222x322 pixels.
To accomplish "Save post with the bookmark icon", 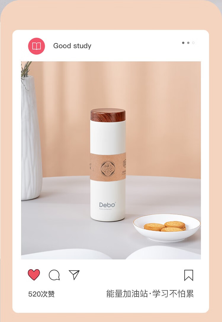I will coord(189,275).
